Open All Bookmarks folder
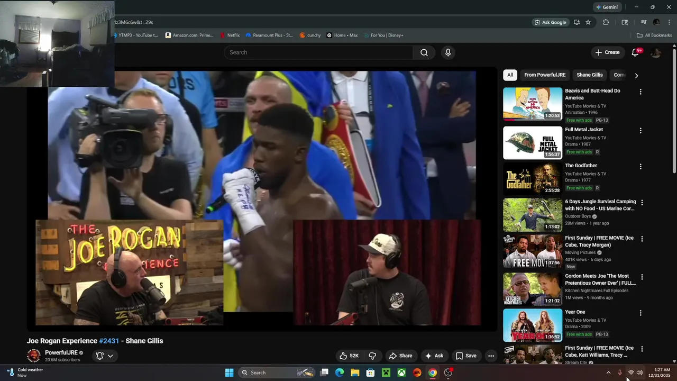Image resolution: width=677 pixels, height=381 pixels. [654, 35]
